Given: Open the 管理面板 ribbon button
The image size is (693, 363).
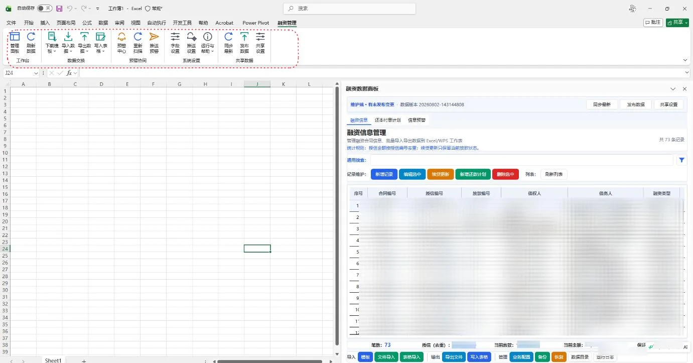Looking at the screenshot, I should (15, 43).
